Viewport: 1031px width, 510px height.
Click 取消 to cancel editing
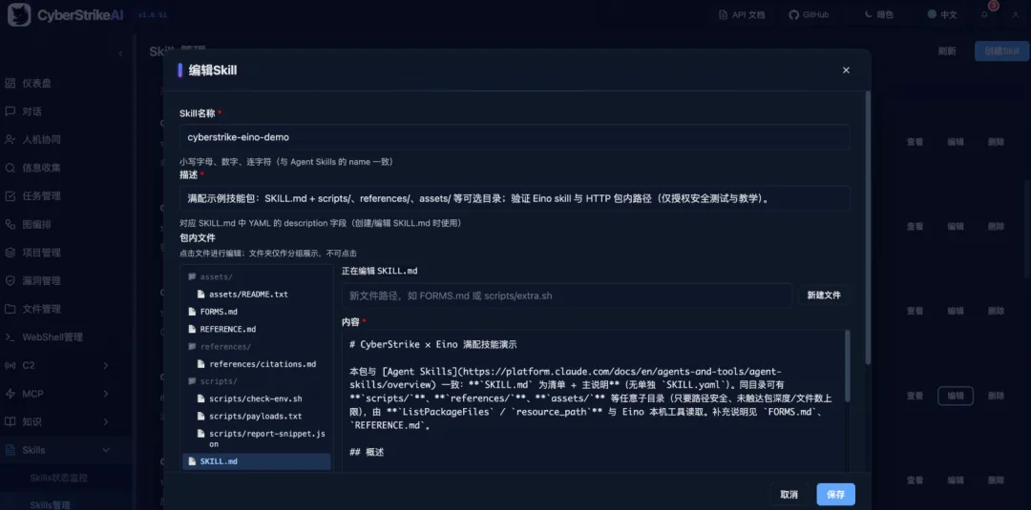click(789, 494)
